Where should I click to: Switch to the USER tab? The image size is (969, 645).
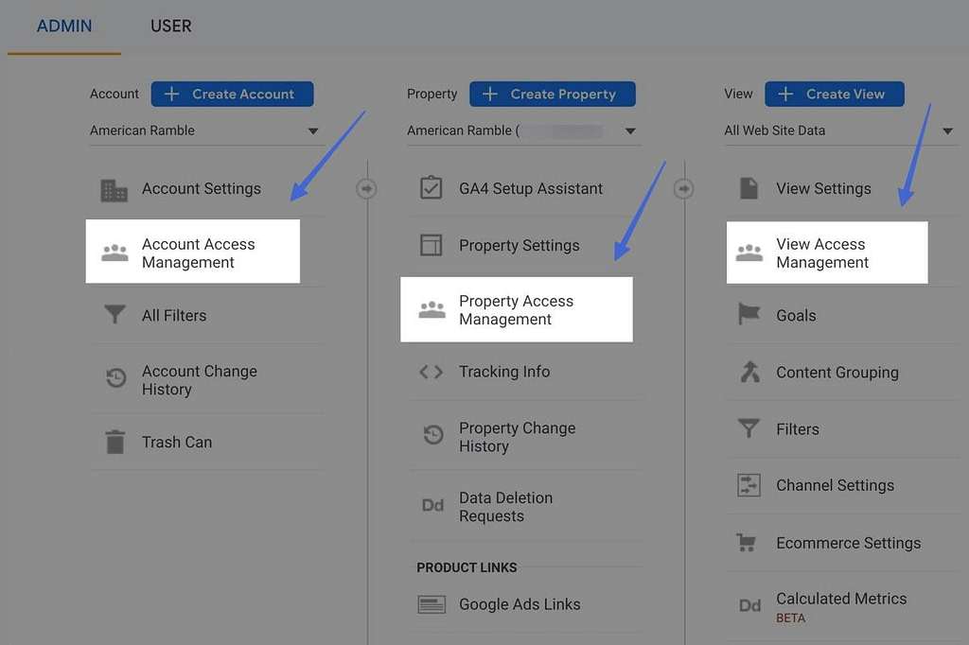170,26
